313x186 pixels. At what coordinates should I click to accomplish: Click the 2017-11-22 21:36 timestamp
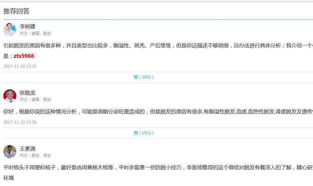(20, 122)
